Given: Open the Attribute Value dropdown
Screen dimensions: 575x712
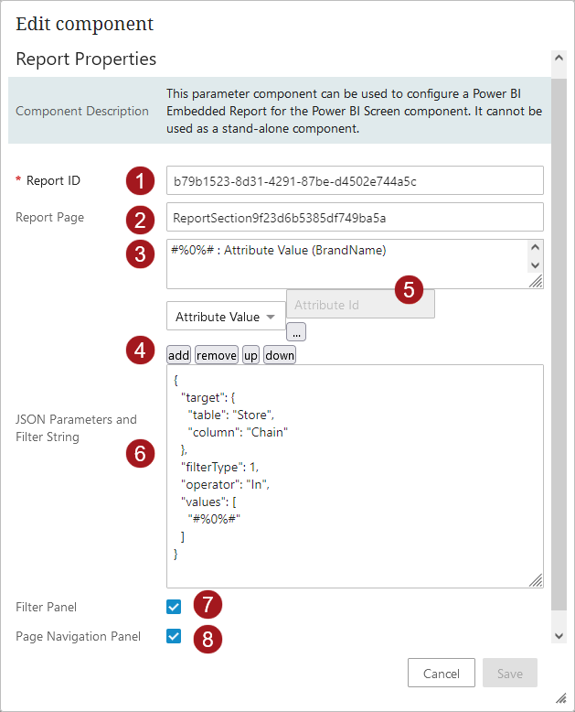Looking at the screenshot, I should tap(226, 317).
